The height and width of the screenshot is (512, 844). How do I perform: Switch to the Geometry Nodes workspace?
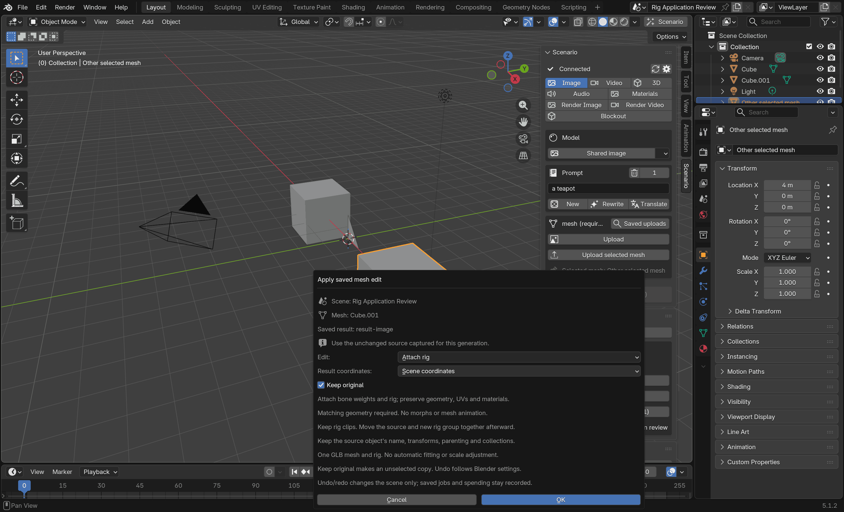(x=526, y=7)
